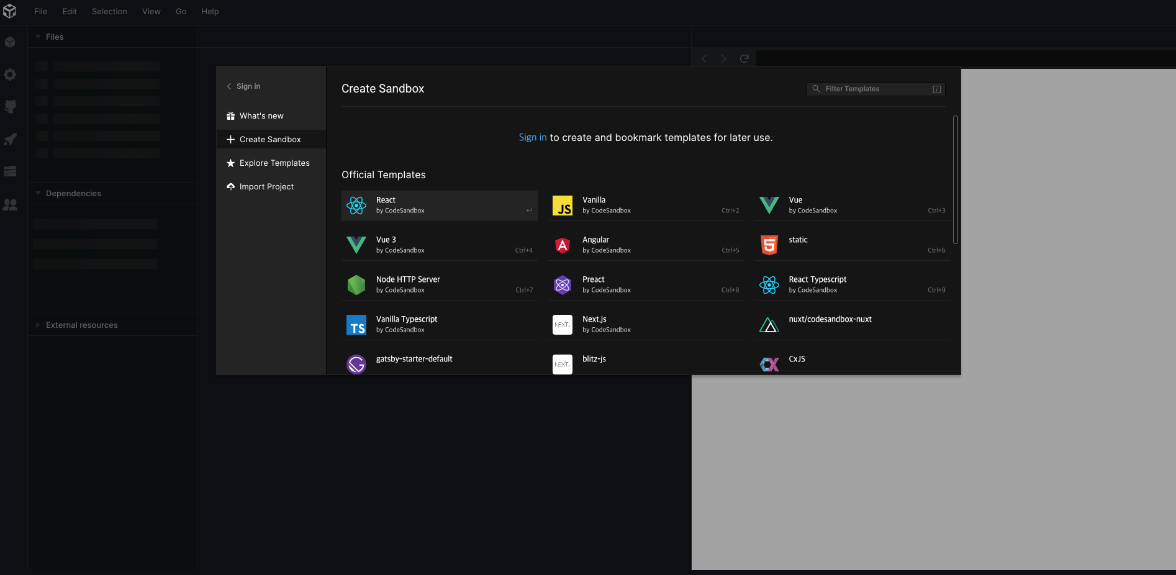Pick the static template name
This screenshot has width=1176, height=575.
point(798,240)
